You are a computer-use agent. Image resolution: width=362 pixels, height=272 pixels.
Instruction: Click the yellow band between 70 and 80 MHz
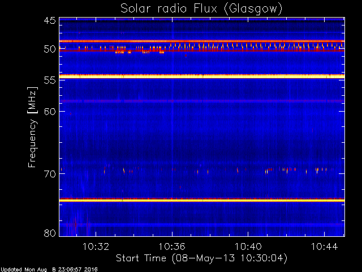[x=202, y=200]
